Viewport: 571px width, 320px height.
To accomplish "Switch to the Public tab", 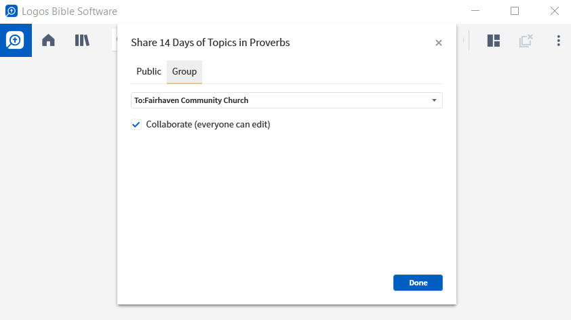I will pyautogui.click(x=149, y=72).
